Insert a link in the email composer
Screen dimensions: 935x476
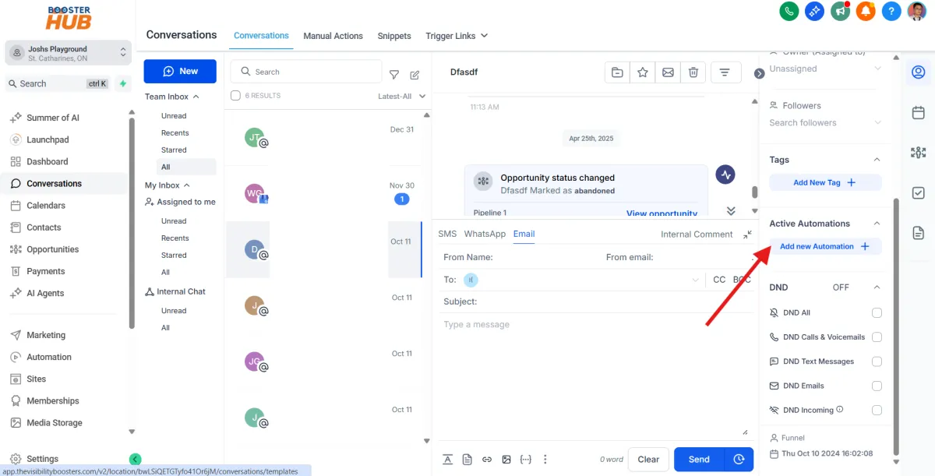[x=487, y=459]
